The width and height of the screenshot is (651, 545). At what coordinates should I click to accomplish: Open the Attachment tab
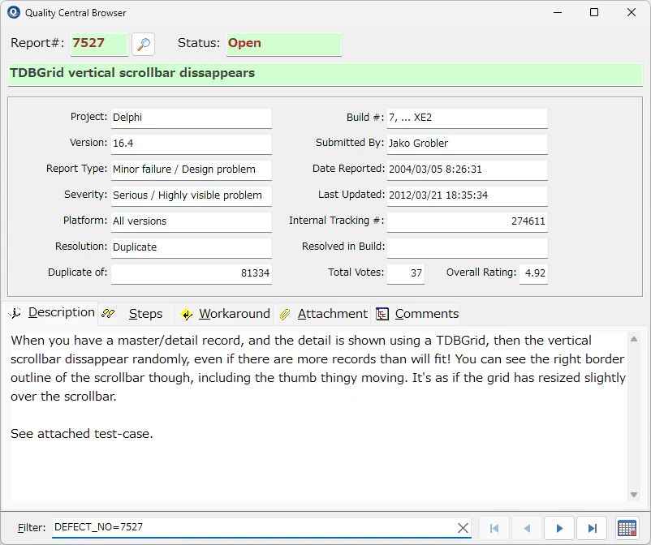(322, 314)
